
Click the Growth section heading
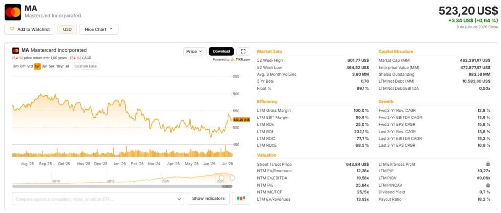pyautogui.click(x=386, y=102)
